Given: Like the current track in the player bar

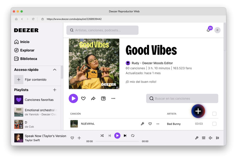Looking at the screenshot, I should tap(72, 138).
